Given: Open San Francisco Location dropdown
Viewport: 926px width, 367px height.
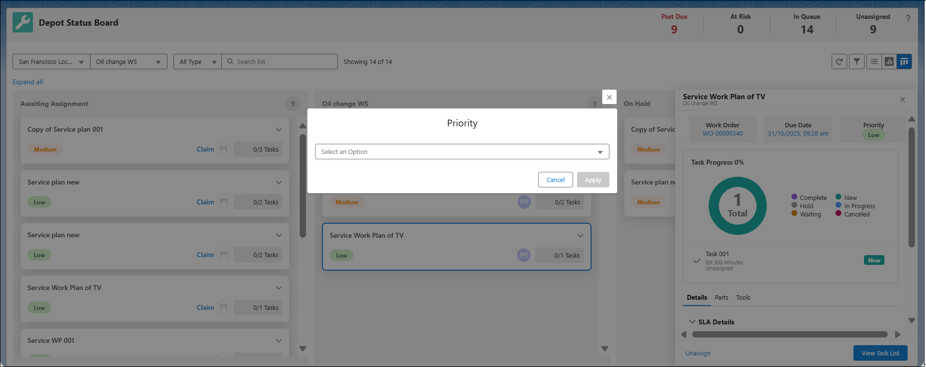Looking at the screenshot, I should 51,61.
